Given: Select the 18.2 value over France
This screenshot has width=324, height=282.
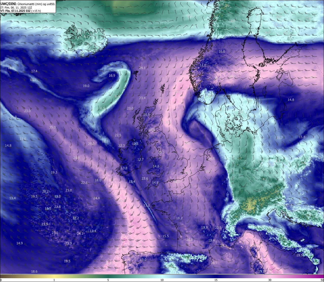Looking at the screenshot, I should click(179, 218).
